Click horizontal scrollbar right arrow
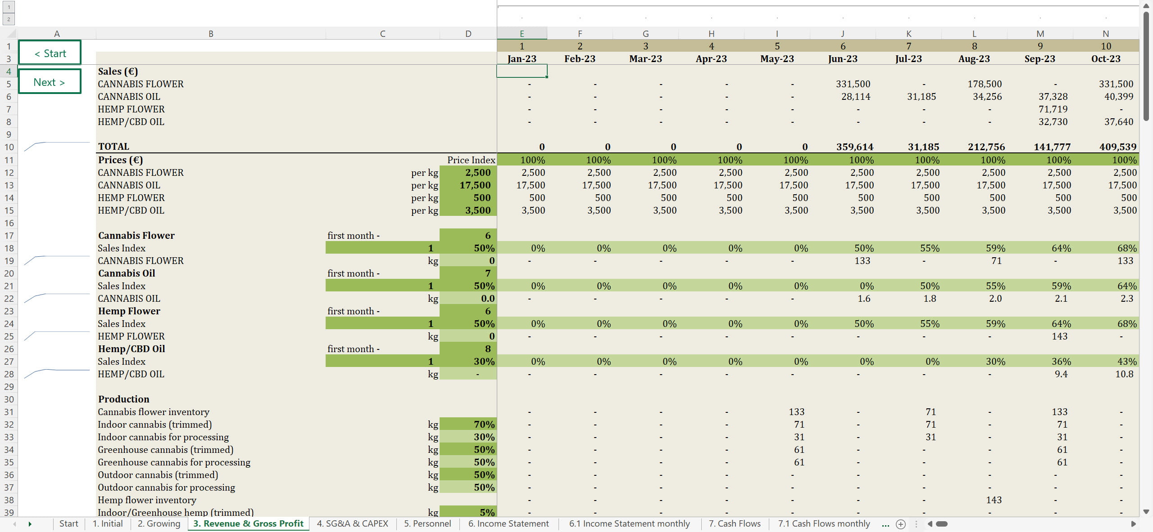1153x532 pixels. click(1133, 524)
